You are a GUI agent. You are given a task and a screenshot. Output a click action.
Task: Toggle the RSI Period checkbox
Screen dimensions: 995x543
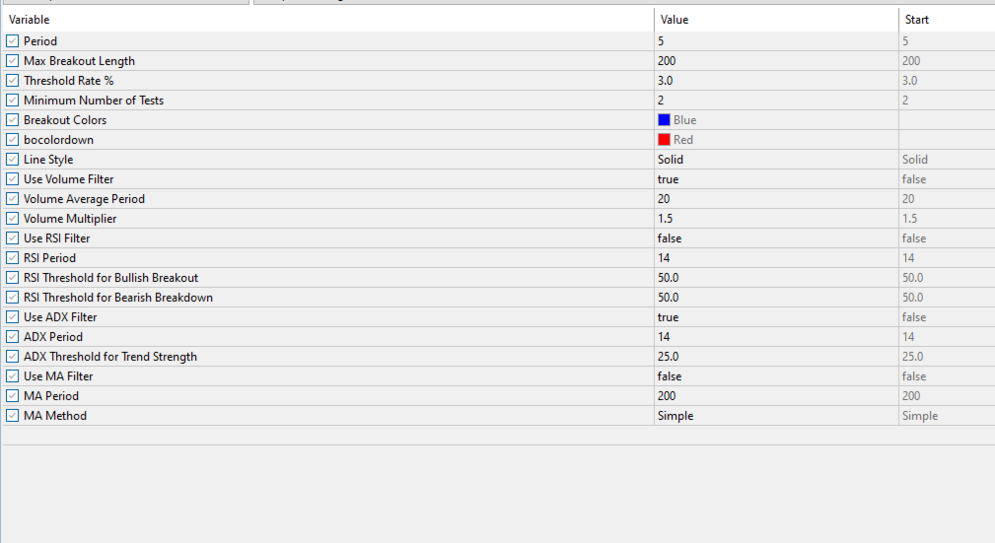[13, 257]
